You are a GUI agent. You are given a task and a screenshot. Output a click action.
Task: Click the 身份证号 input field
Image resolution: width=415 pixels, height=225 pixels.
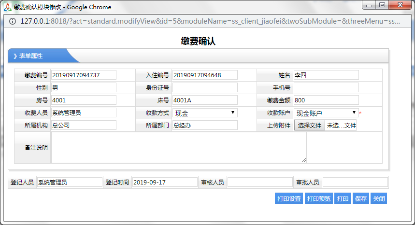click(205, 87)
